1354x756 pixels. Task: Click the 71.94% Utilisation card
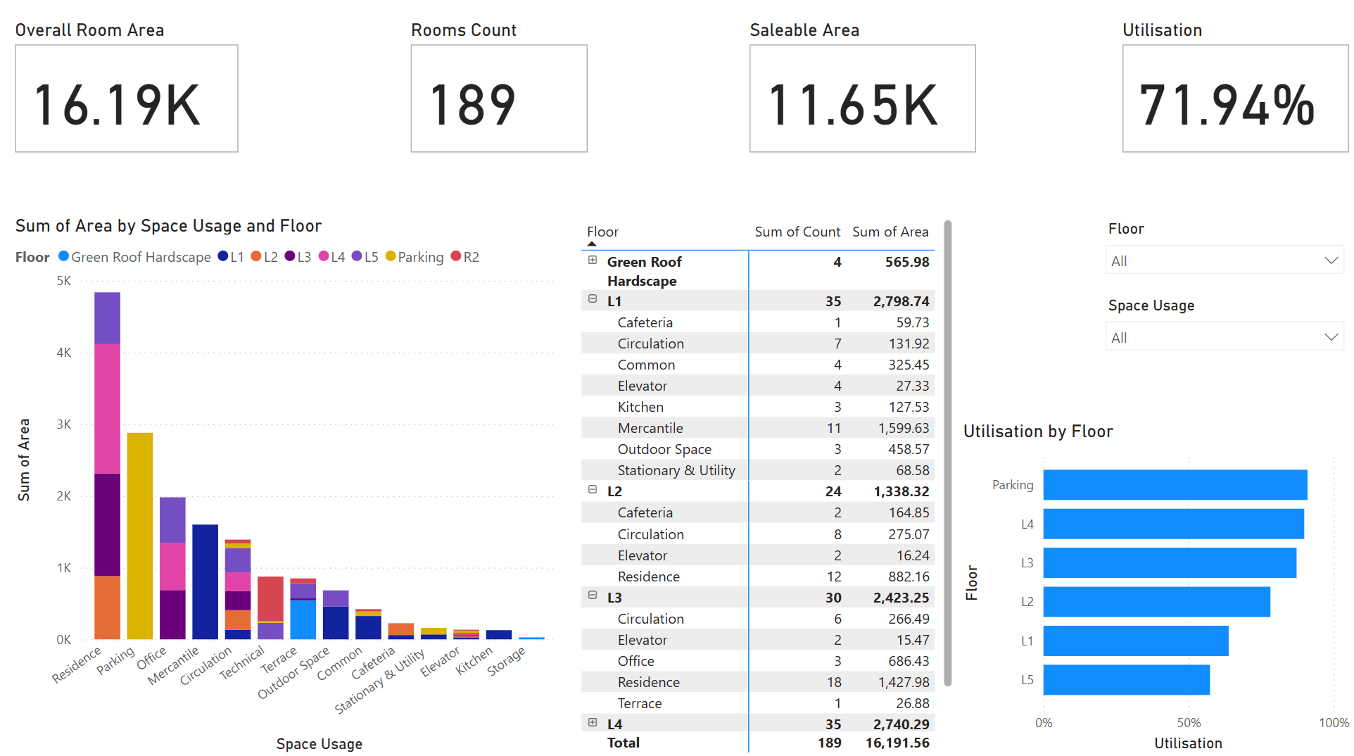click(1234, 99)
